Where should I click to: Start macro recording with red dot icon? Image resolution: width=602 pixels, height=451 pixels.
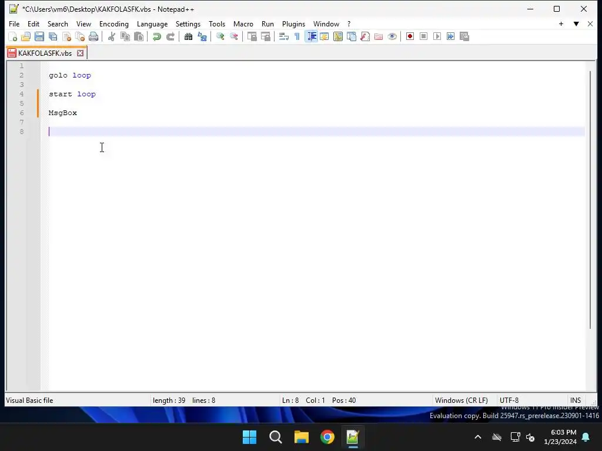point(410,36)
